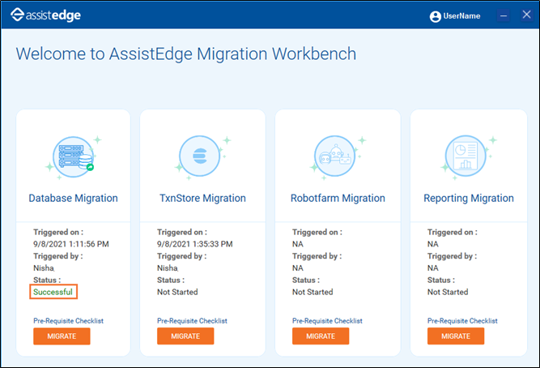
Task: Click the 9/8/2021 1:35:33 PM timestamp
Action: tap(195, 244)
